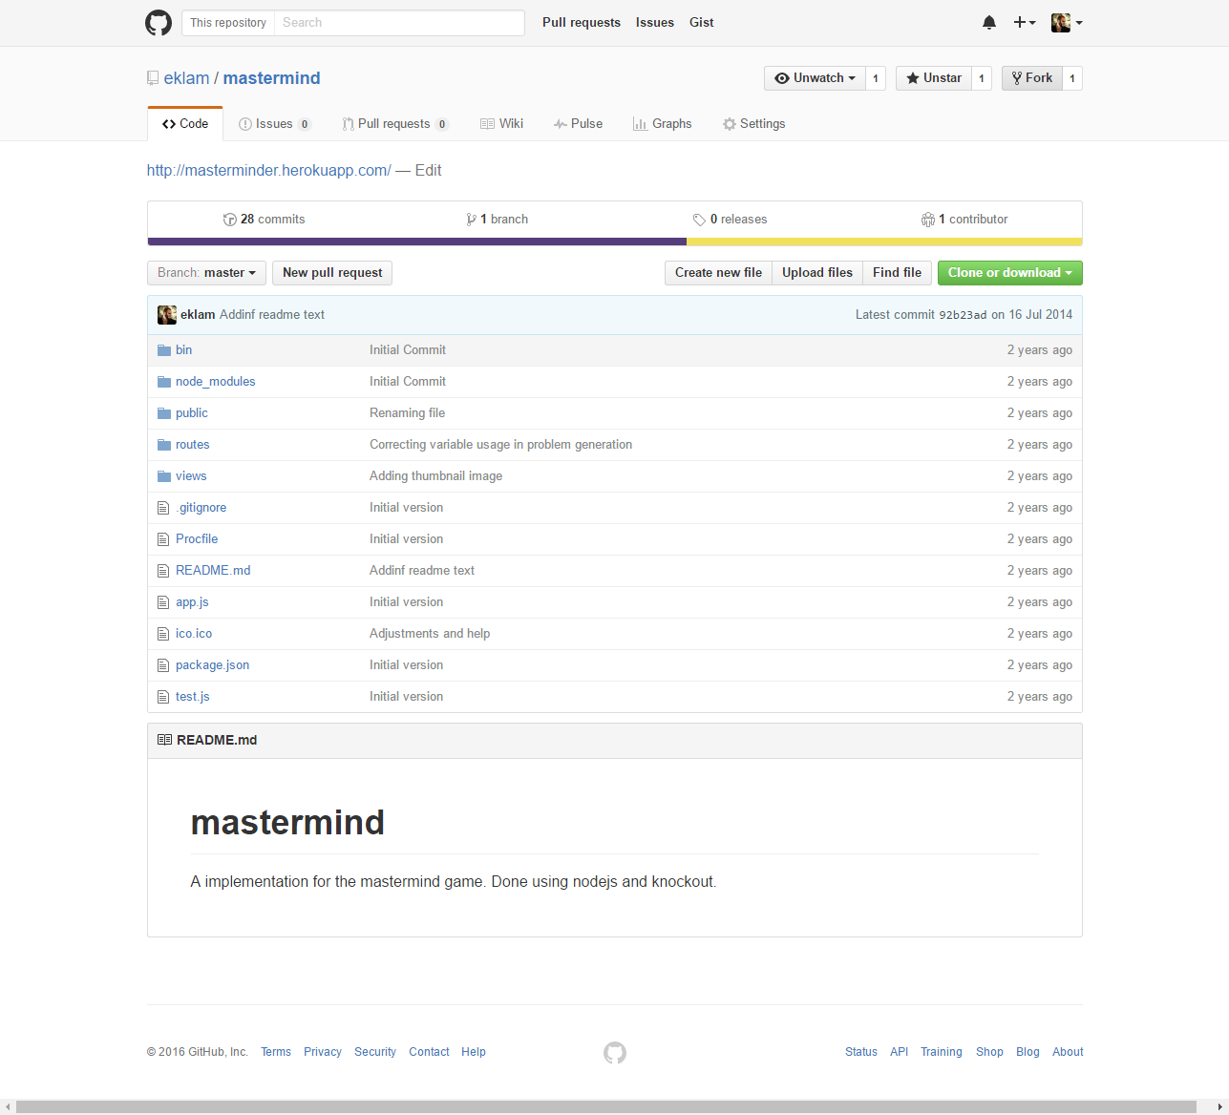The width and height of the screenshot is (1229, 1115).
Task: Open Gist in the top header
Action: coord(702,23)
